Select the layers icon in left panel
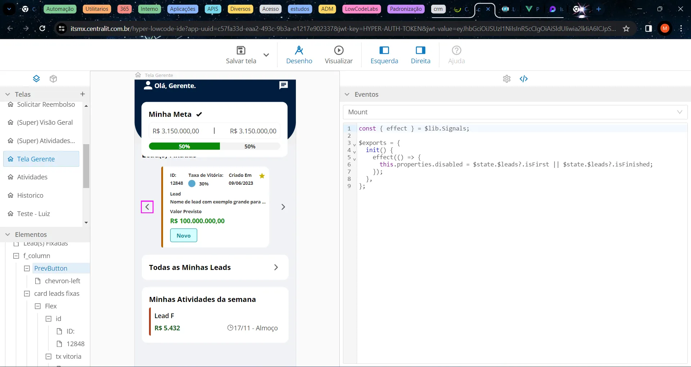Screen dimensions: 691x367 (36, 79)
